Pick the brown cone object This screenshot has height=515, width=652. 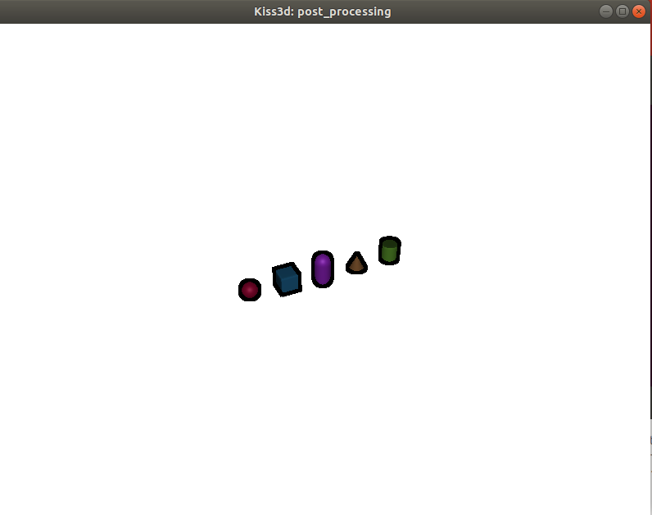pyautogui.click(x=356, y=263)
